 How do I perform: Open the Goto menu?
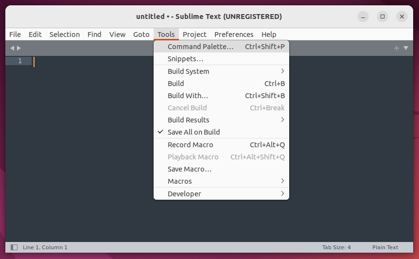141,35
